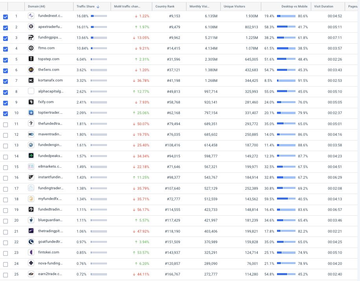The height and width of the screenshot is (281, 360).
Task: Toggle sort using Traffic Share arrow
Action: click(98, 7)
